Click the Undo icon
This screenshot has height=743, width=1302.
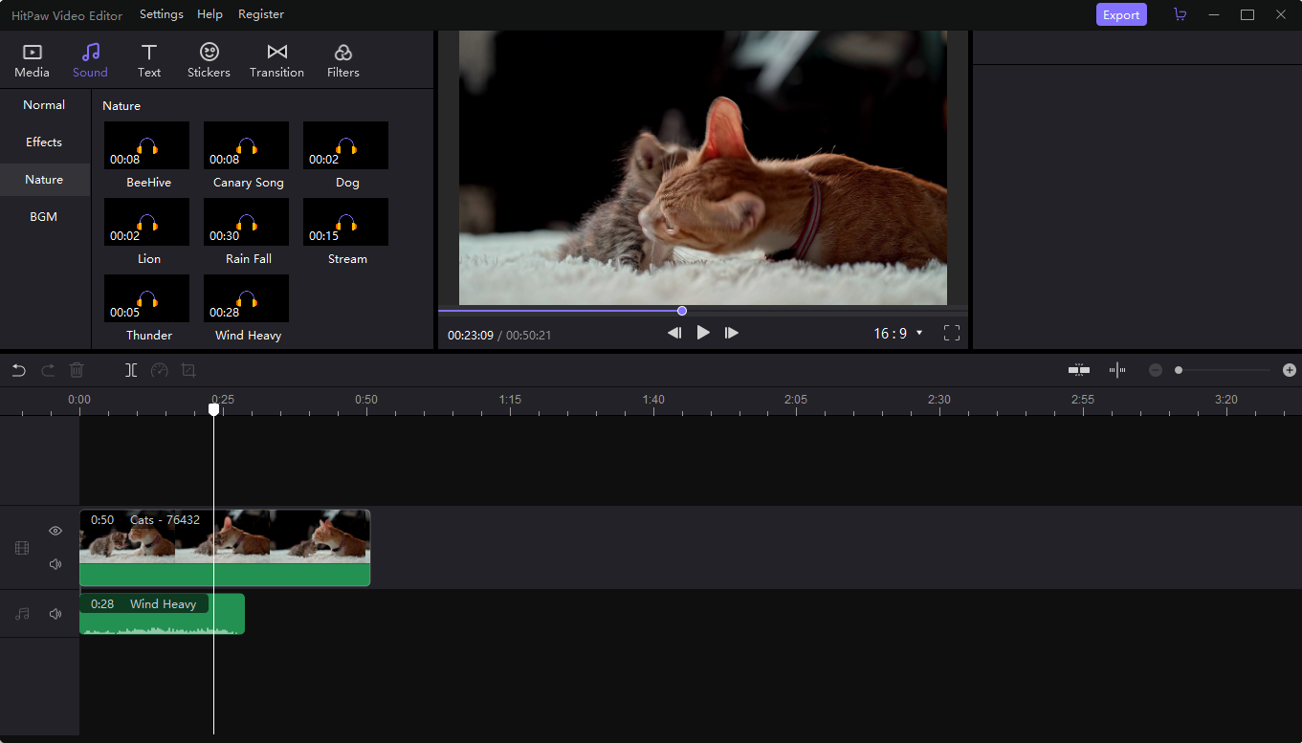click(19, 370)
